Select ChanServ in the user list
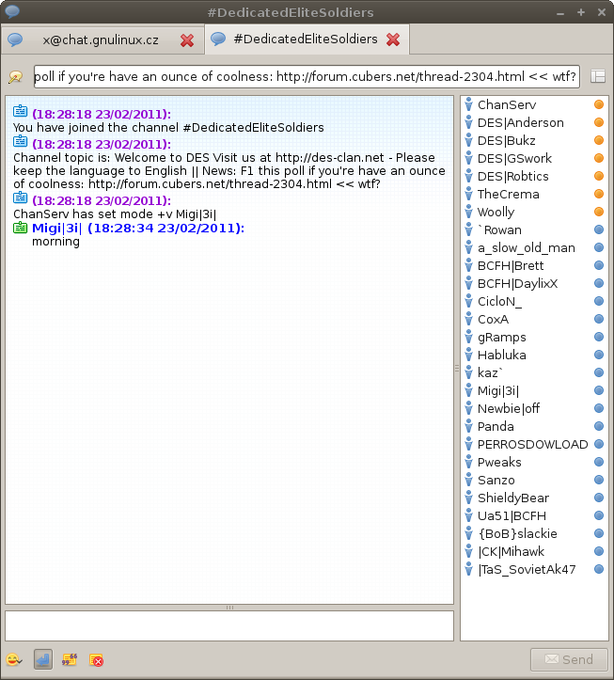Screen dimensions: 614x680 pyautogui.click(x=507, y=105)
